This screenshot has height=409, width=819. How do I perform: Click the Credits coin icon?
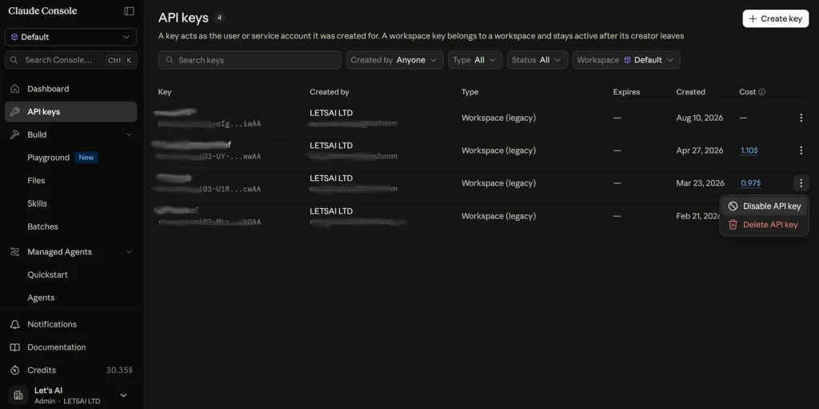click(15, 371)
